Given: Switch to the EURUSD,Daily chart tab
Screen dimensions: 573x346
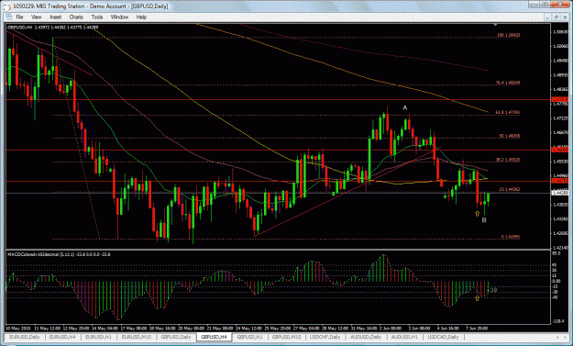Looking at the screenshot, I should [x=25, y=337].
